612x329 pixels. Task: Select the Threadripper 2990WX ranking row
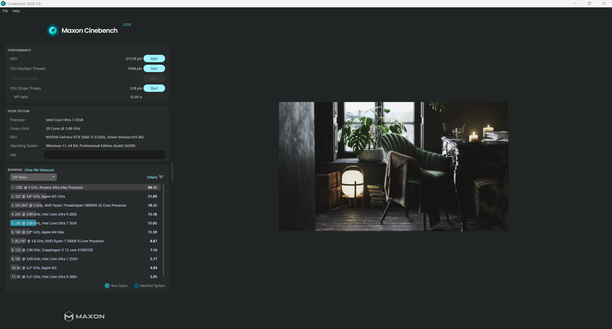(85, 205)
